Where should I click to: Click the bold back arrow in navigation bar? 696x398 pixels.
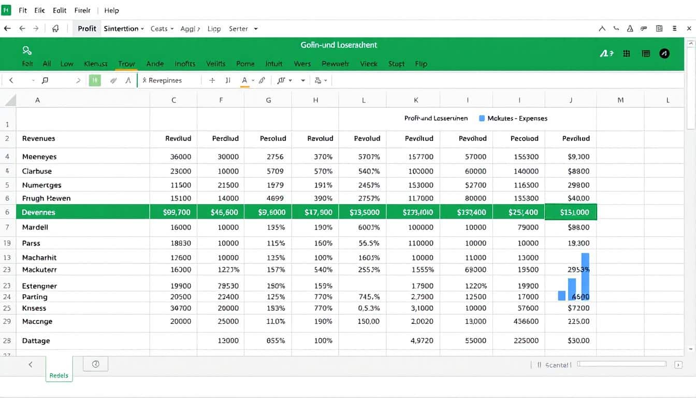[x=7, y=29]
